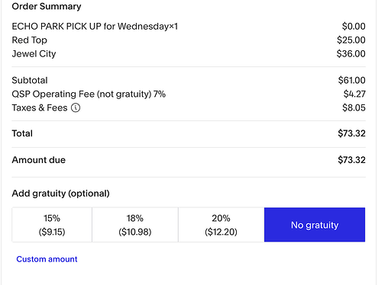Image resolution: width=378 pixels, height=285 pixels.
Task: Select the 18% gratuity option
Action: (135, 225)
